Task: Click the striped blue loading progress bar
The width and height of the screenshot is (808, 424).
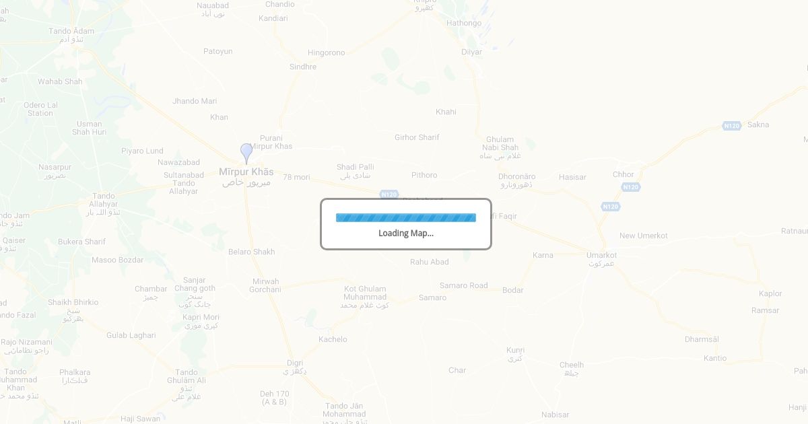Action: (406, 217)
